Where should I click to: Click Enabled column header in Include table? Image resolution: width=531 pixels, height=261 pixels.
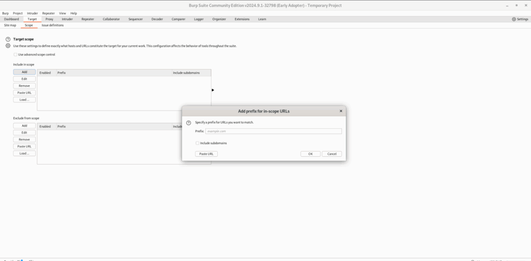click(x=46, y=73)
